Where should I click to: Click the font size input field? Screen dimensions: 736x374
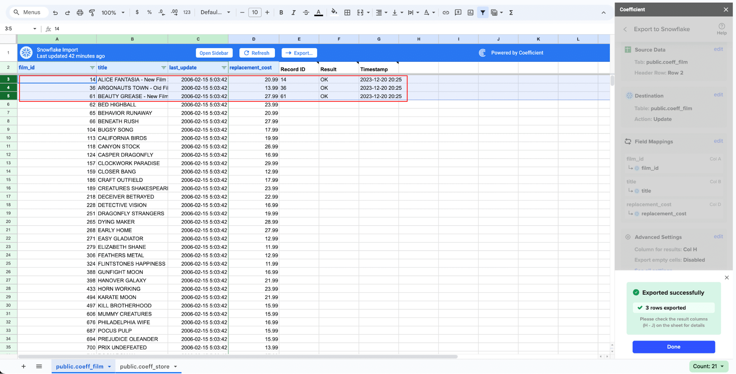point(255,12)
